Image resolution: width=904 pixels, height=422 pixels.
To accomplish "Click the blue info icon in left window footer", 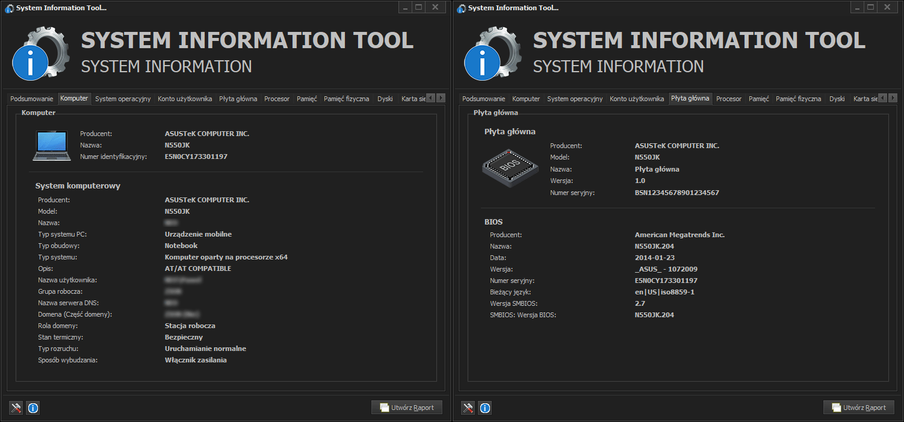I will point(33,408).
